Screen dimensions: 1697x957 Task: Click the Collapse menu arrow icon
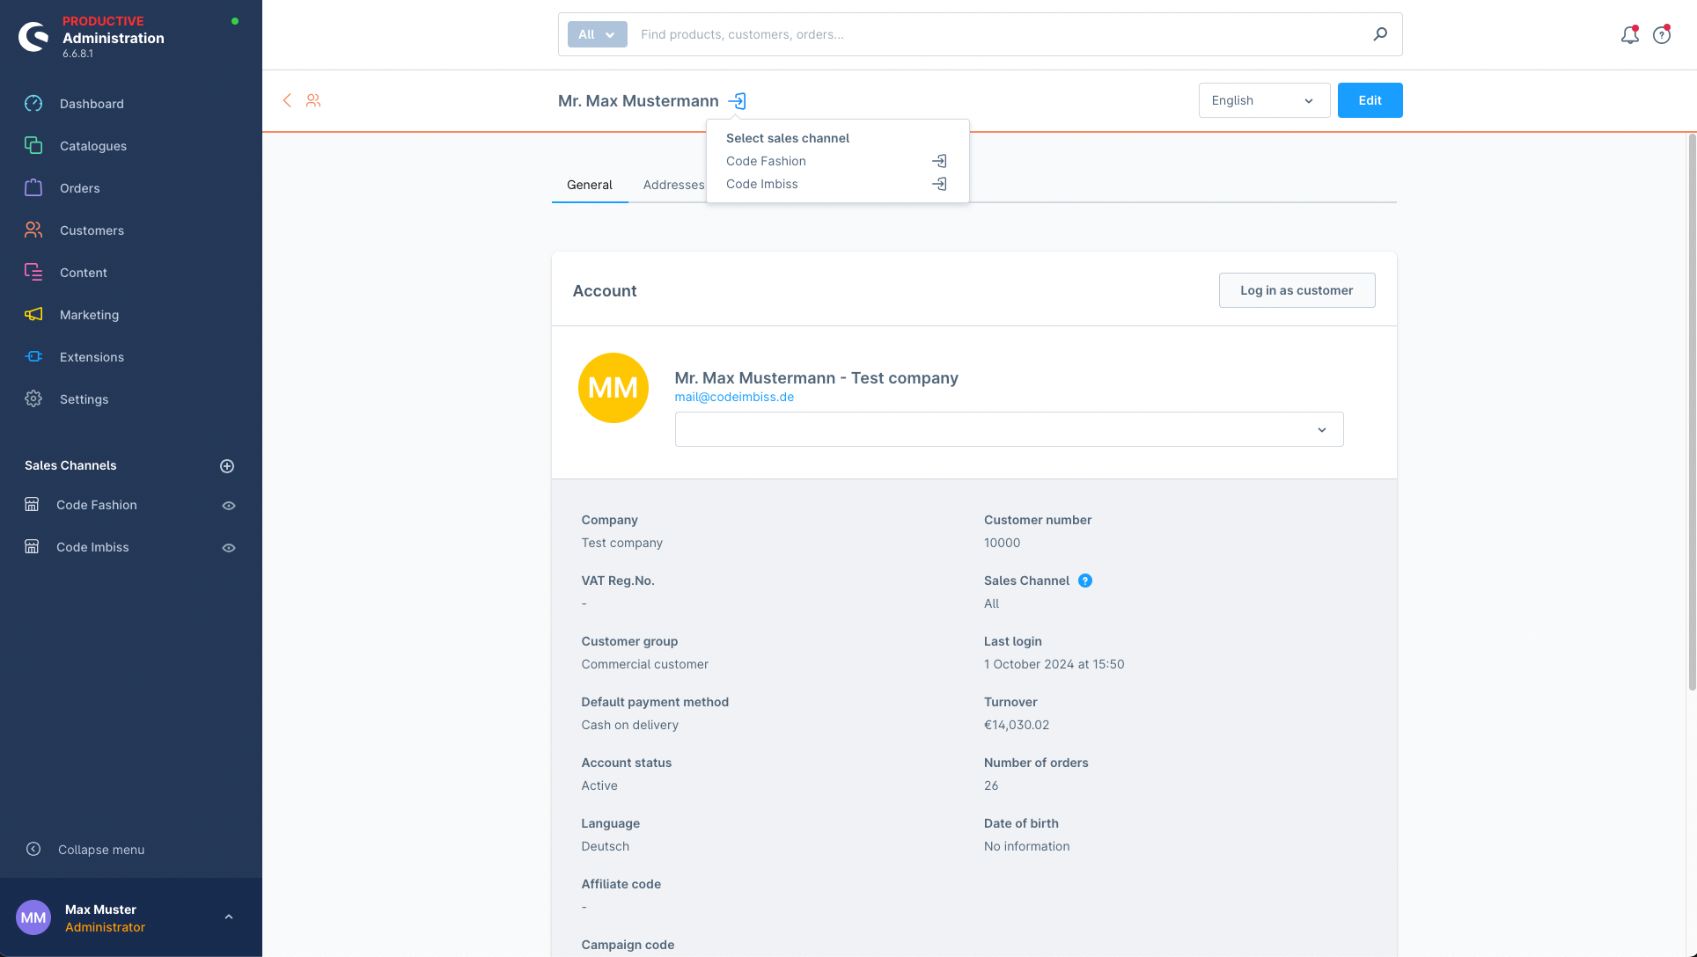pos(33,850)
